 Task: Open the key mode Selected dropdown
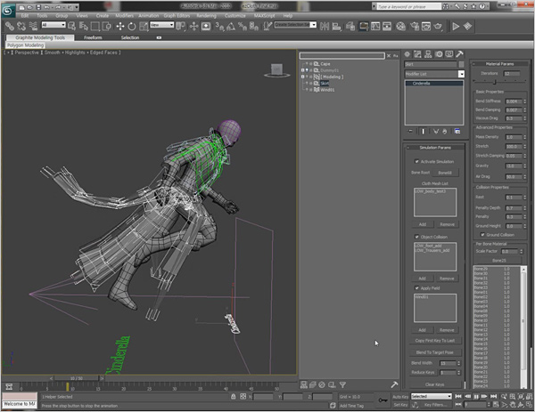click(431, 396)
